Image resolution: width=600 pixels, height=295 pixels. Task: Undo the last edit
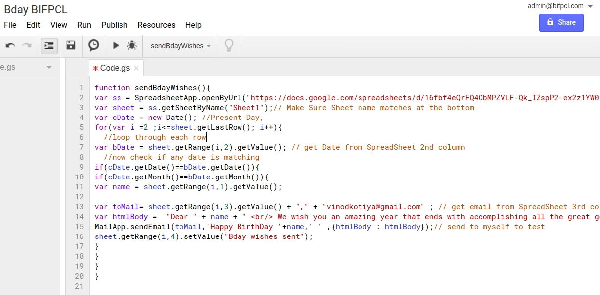tap(10, 45)
